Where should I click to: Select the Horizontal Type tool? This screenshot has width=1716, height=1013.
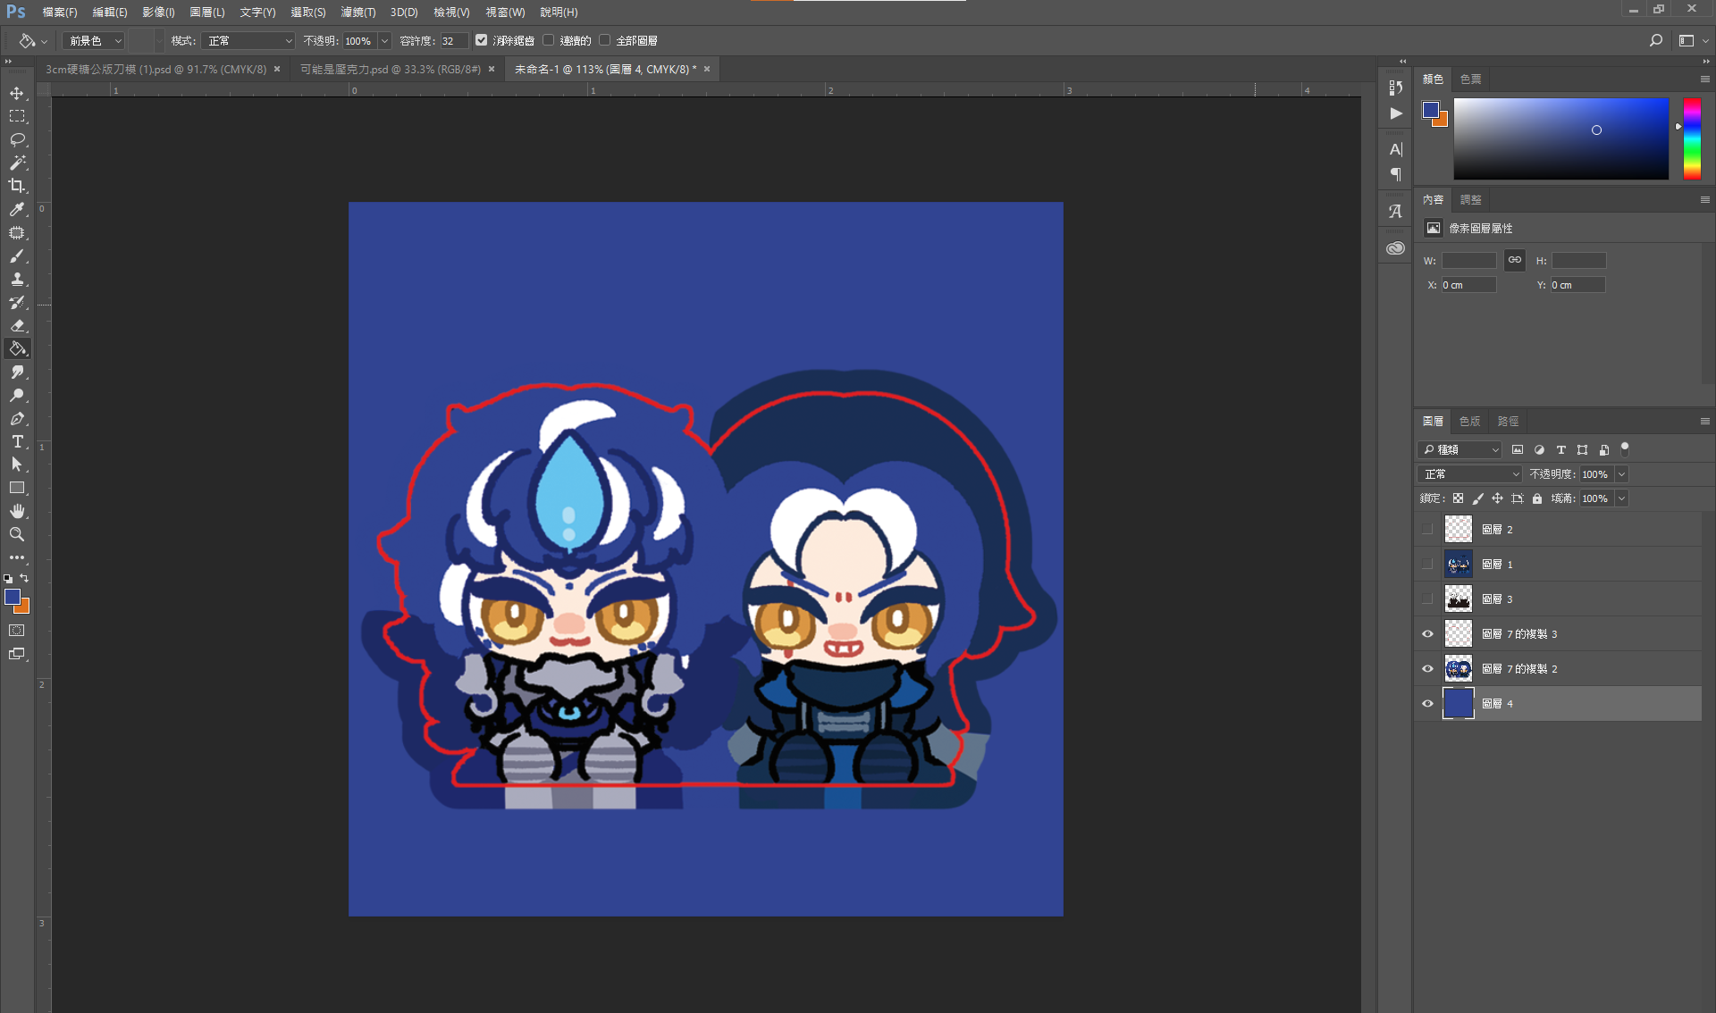pyautogui.click(x=17, y=441)
